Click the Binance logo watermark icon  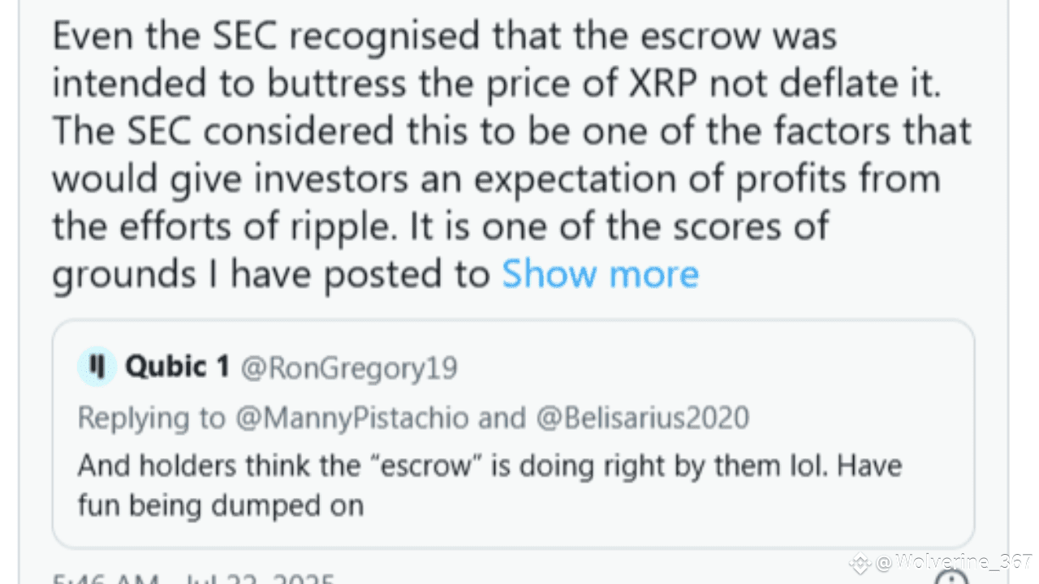[x=860, y=562]
